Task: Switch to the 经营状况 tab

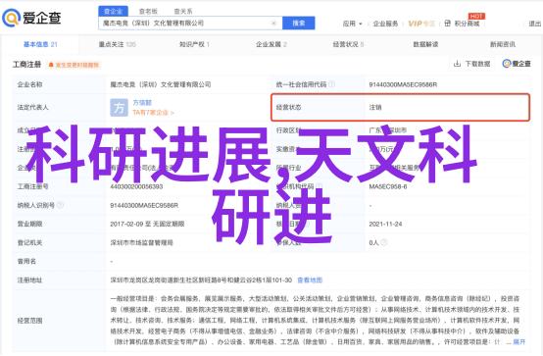Action: [348, 44]
